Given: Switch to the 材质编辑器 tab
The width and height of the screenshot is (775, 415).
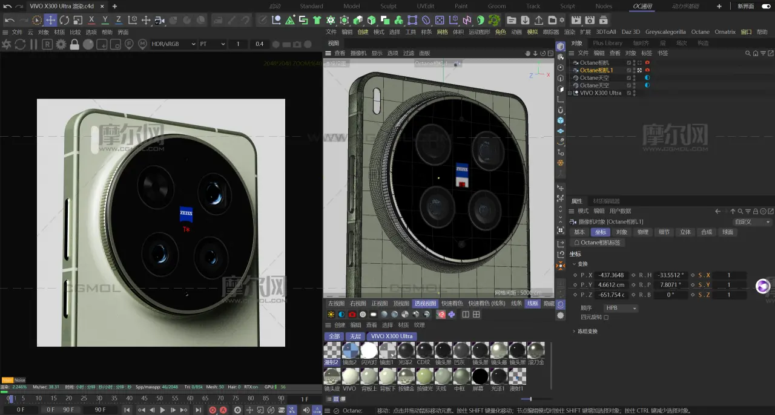Looking at the screenshot, I should click(606, 201).
